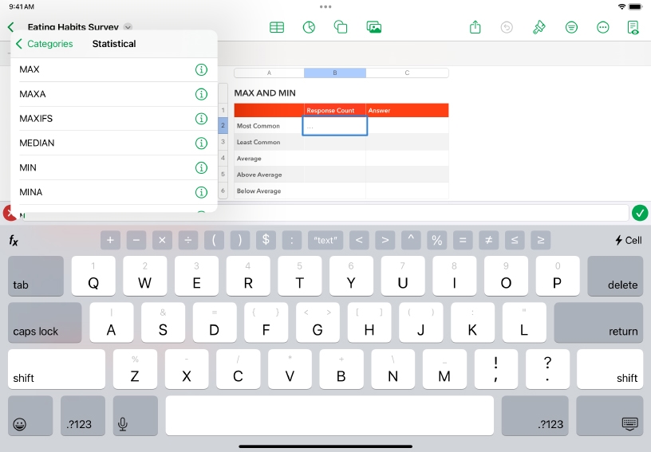Insert a table from the toolbar
Viewport: 651px width, 452px height.
[x=277, y=27]
